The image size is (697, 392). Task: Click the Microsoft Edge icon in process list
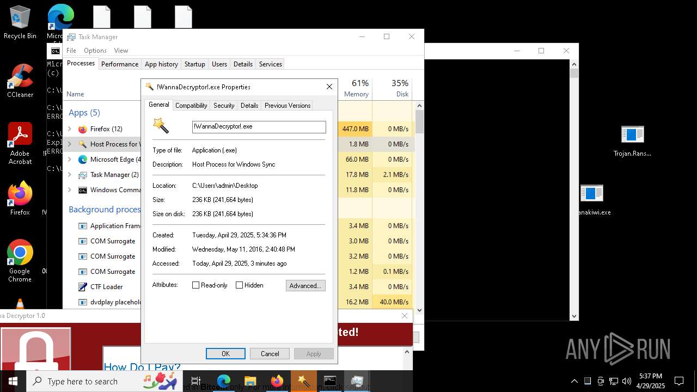83,160
